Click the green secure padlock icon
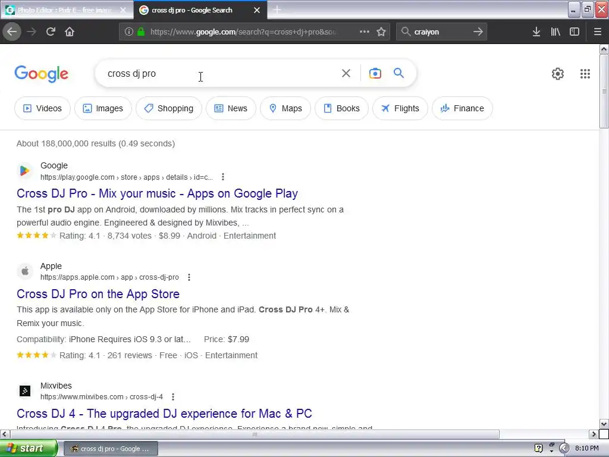 [x=141, y=32]
